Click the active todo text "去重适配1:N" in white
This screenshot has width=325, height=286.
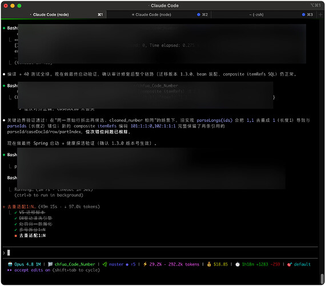pyautogui.click(x=33, y=236)
